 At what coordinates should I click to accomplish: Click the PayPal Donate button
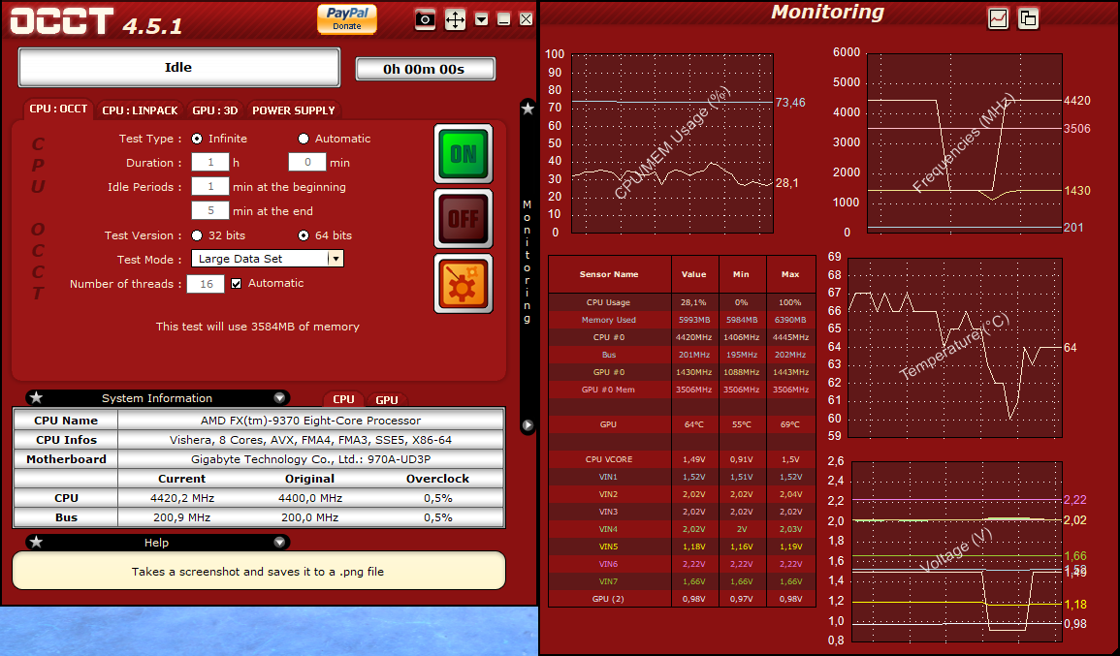[x=347, y=18]
